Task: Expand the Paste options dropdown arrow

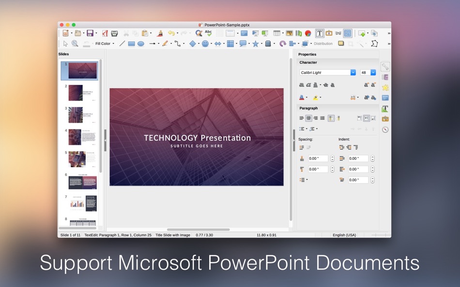Action: [x=151, y=33]
